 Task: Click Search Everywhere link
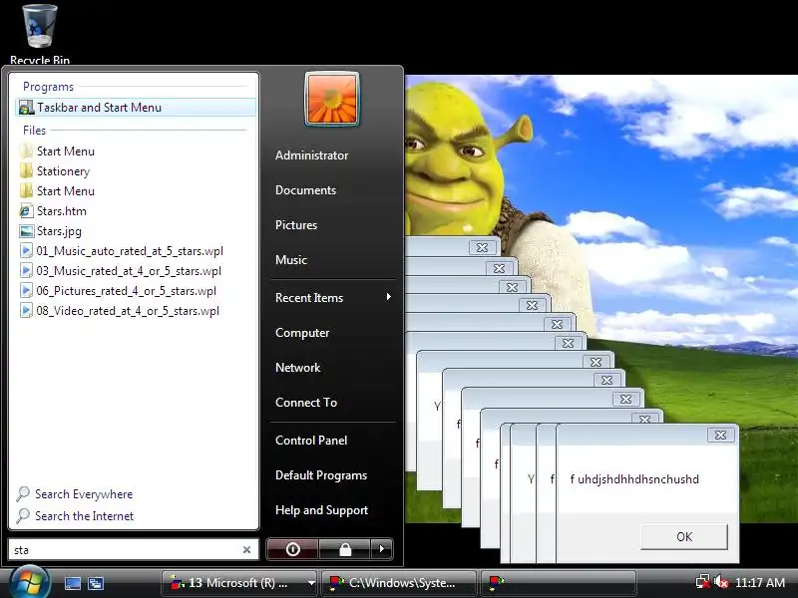click(84, 493)
